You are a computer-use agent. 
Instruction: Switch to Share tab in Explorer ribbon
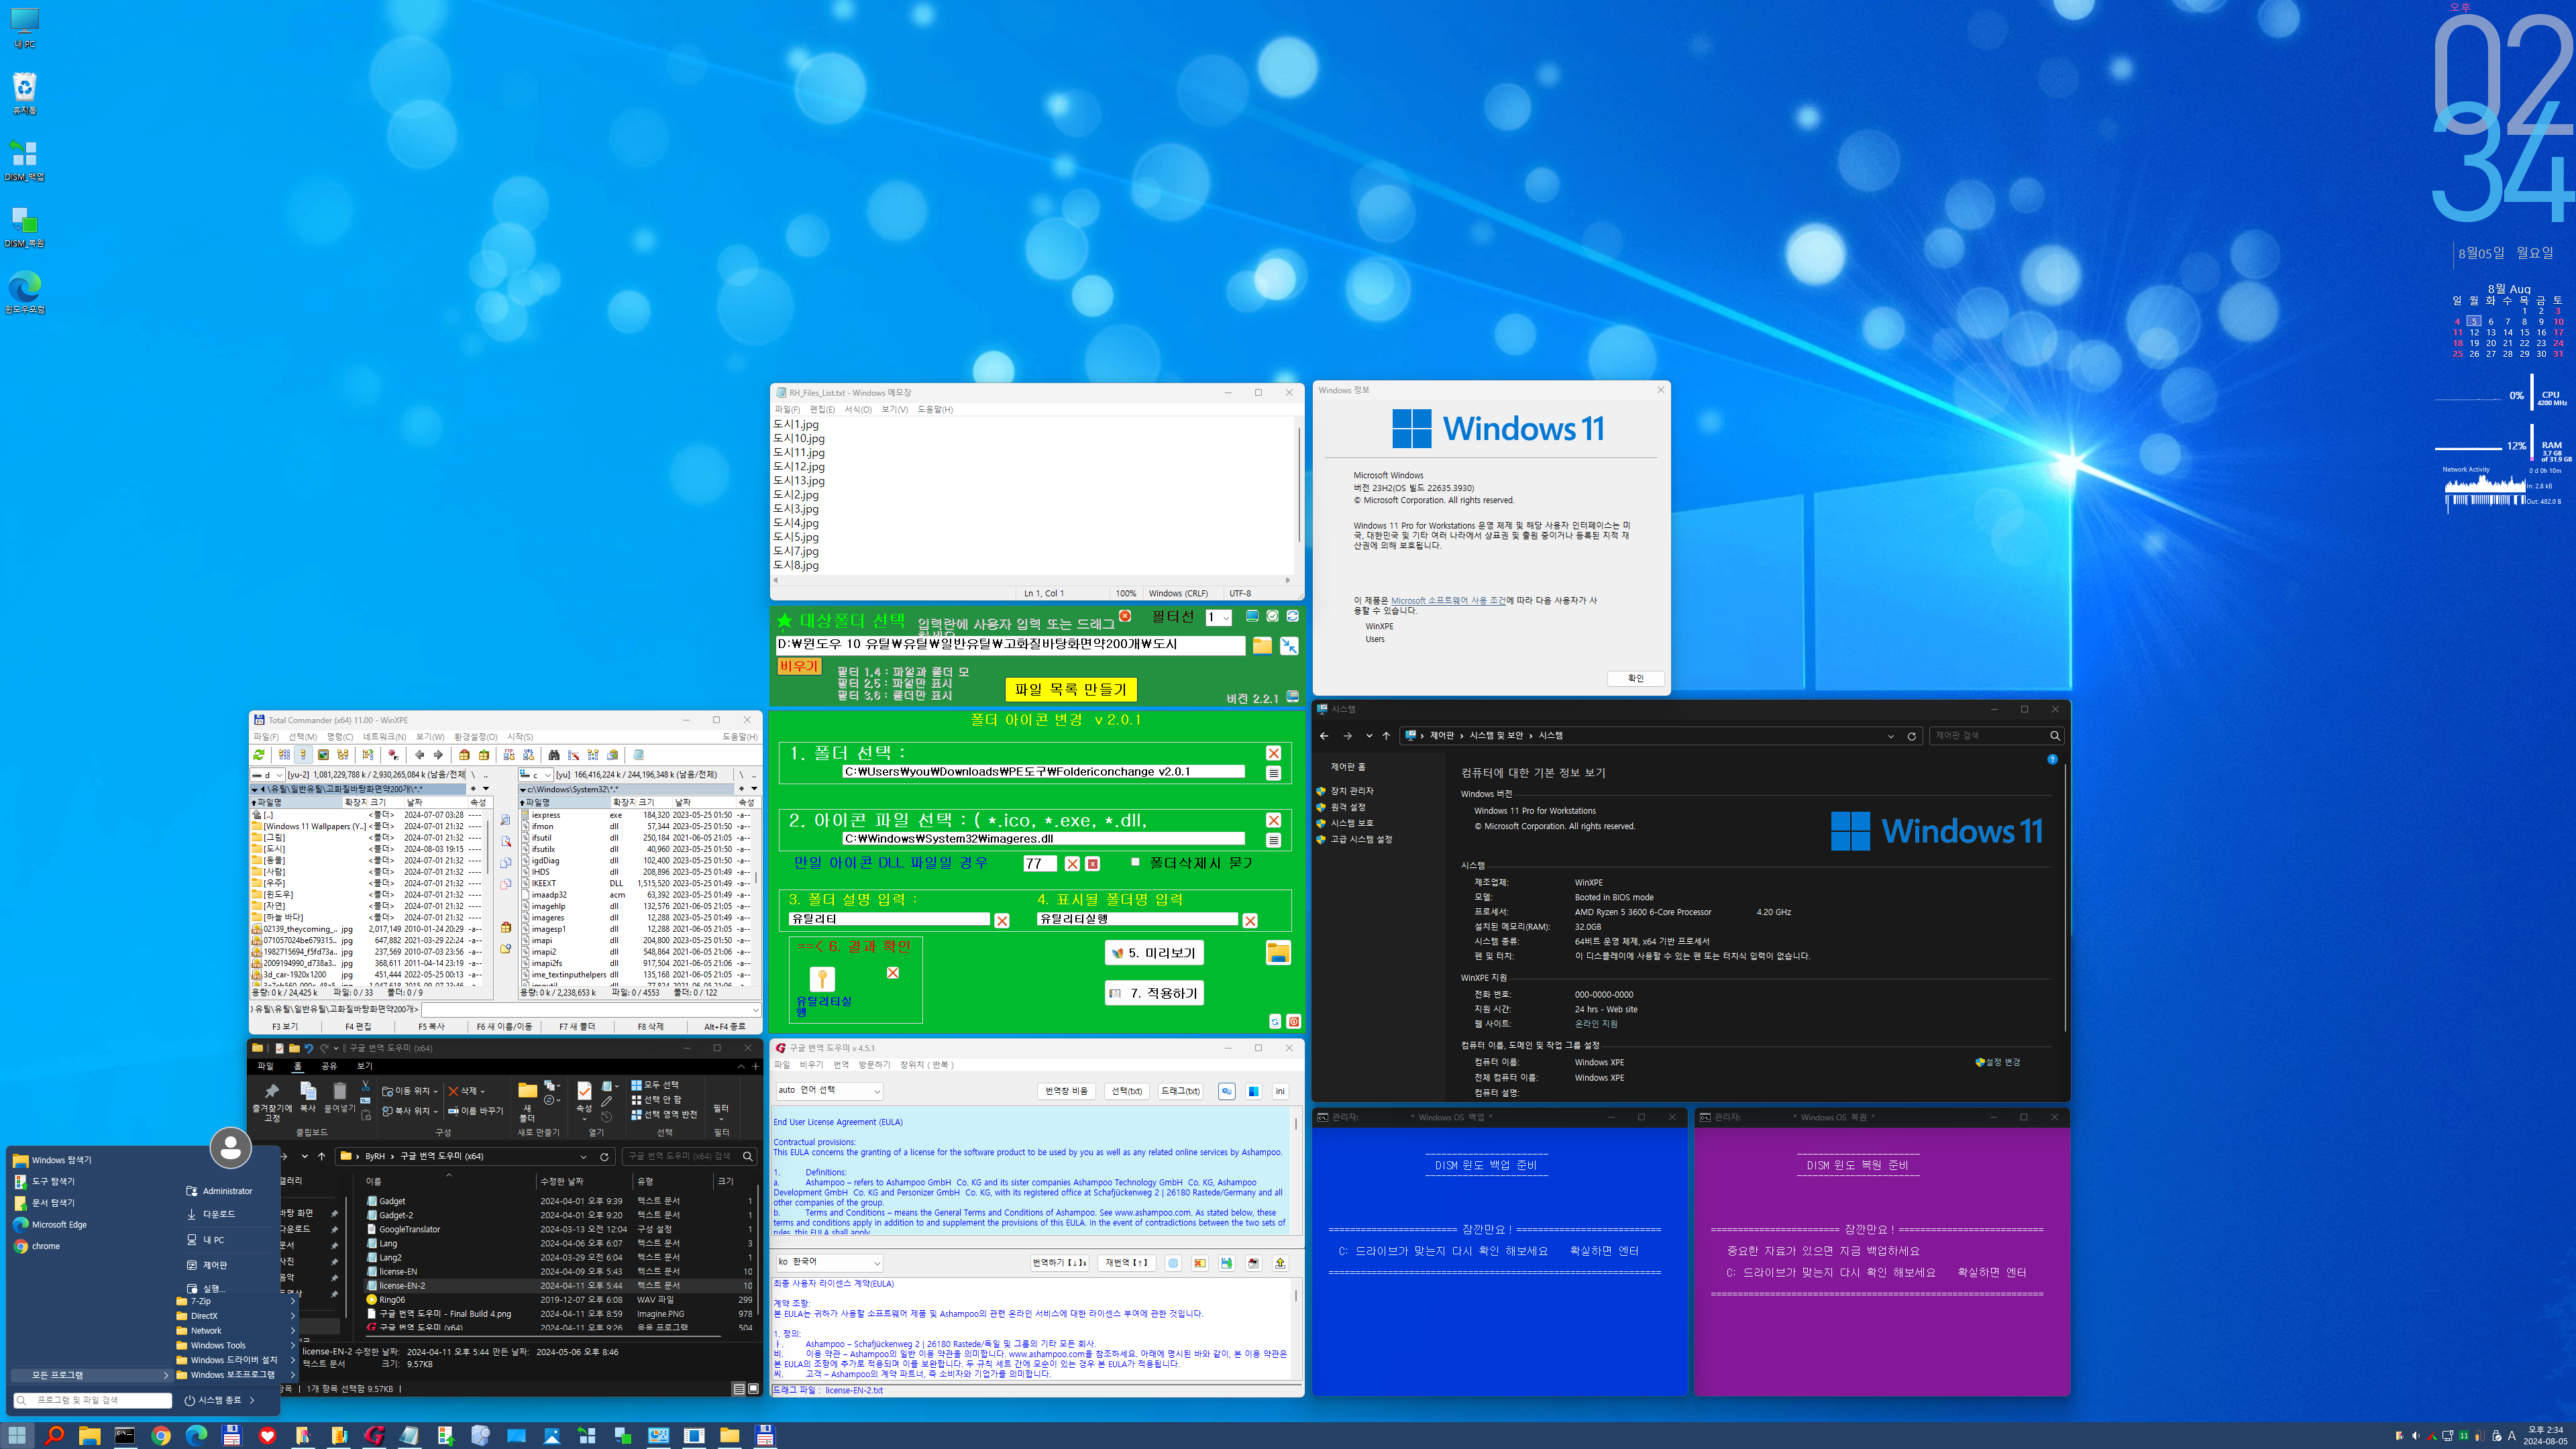tap(329, 1066)
